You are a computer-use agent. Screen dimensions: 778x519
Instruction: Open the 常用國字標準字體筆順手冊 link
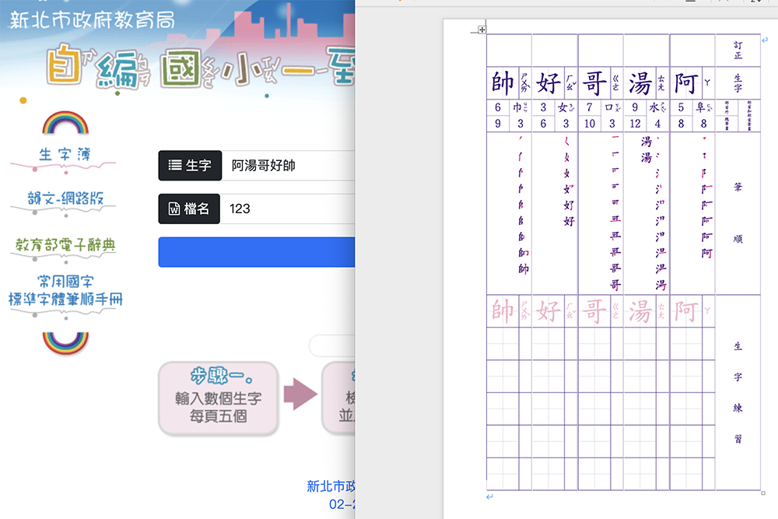tap(65, 289)
